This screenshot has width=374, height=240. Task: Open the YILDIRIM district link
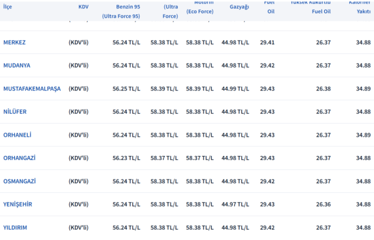(15, 228)
